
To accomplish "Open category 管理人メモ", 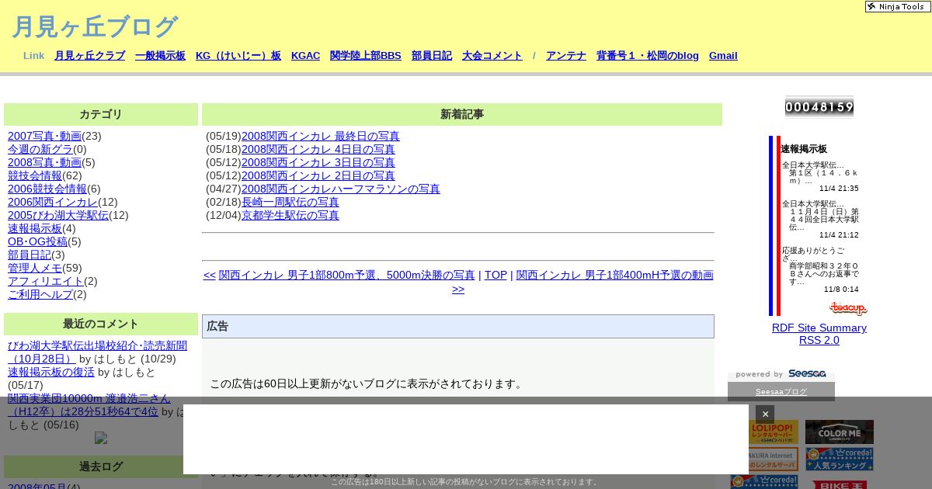I will point(35,268).
